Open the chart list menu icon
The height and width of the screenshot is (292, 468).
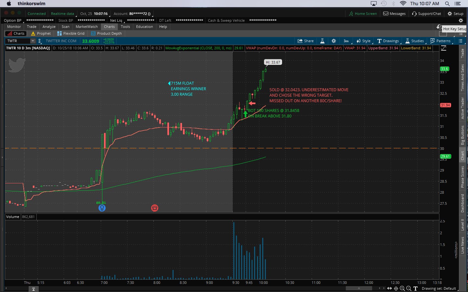[460, 41]
